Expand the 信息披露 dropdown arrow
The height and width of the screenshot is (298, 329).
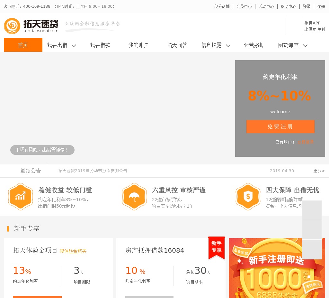[228, 45]
